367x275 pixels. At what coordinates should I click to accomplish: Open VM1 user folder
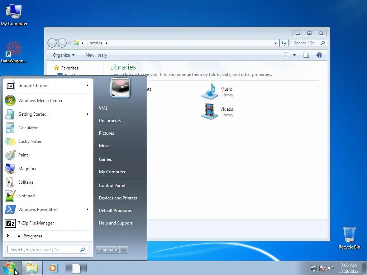point(103,108)
